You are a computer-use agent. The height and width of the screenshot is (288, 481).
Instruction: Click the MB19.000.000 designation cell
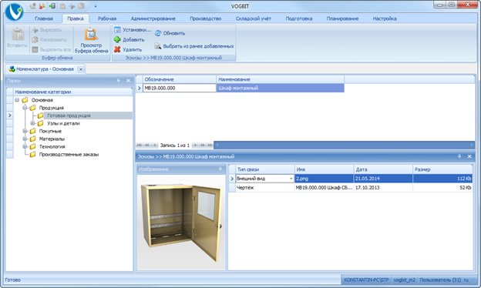pos(180,88)
